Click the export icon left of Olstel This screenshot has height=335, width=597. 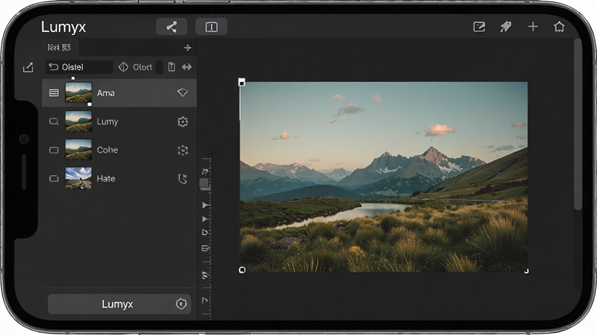(28, 67)
